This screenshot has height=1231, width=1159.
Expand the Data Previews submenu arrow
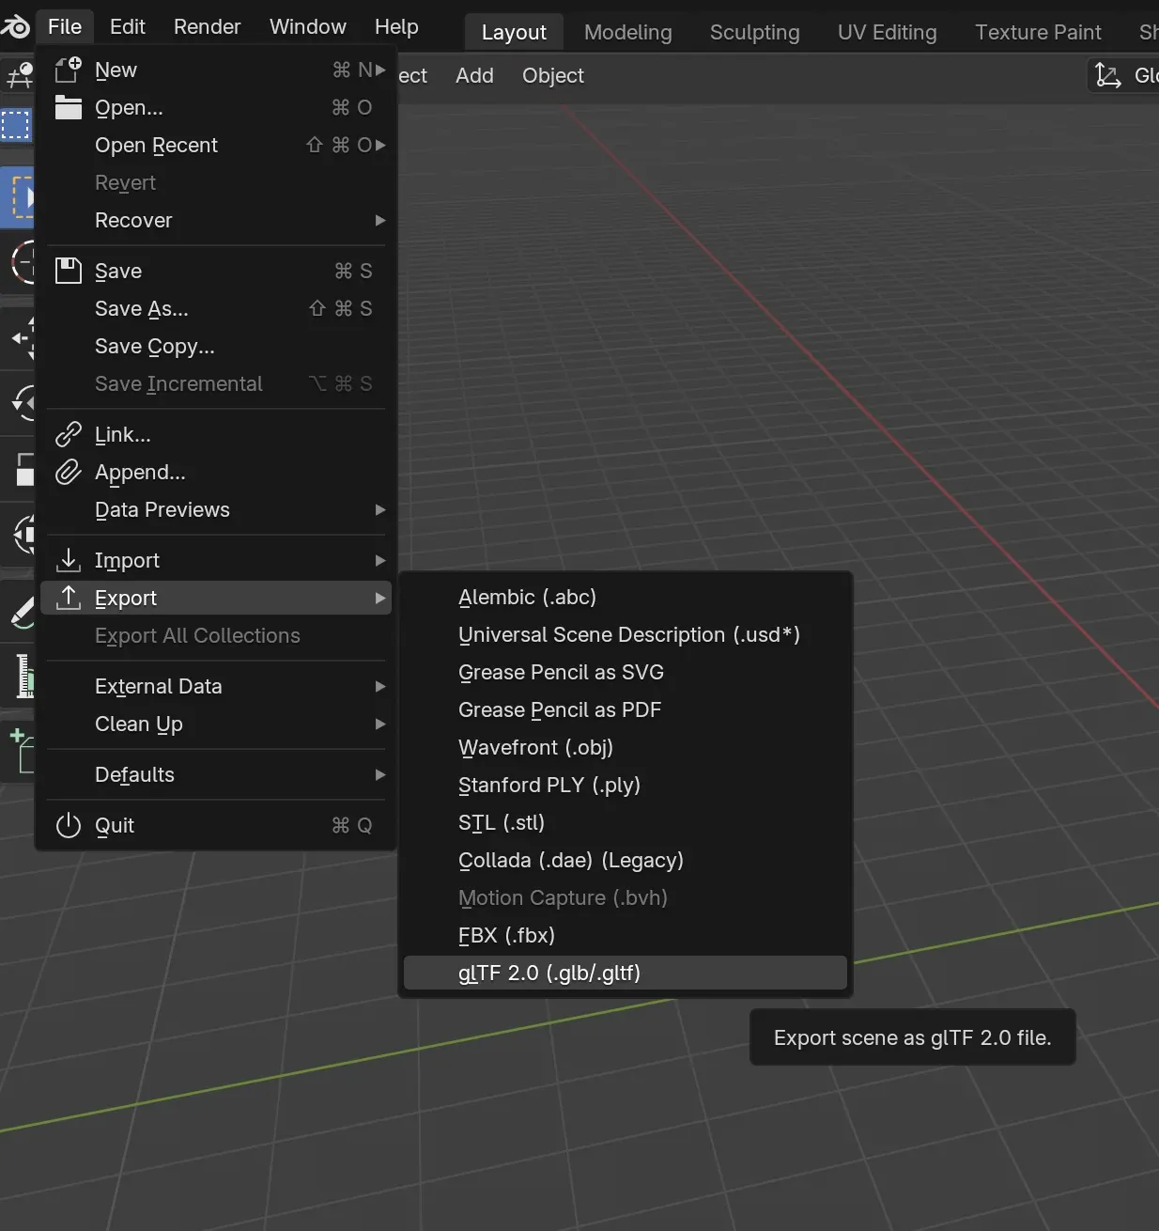pyautogui.click(x=380, y=509)
